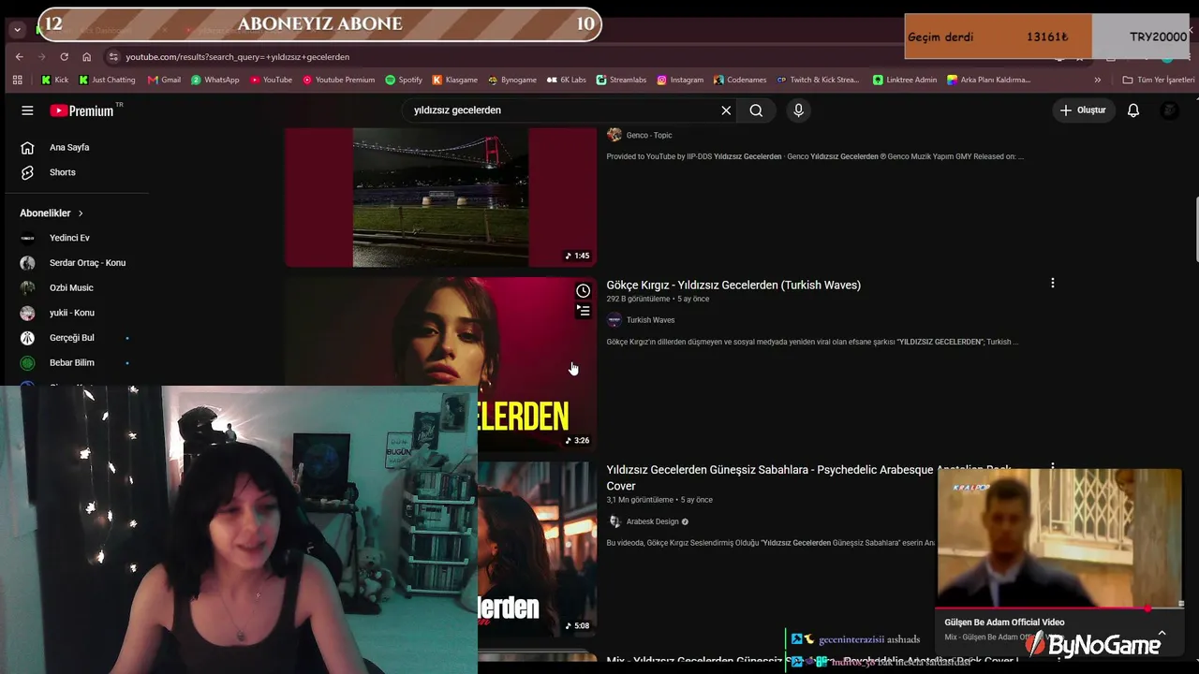Open the account avatar menu
The height and width of the screenshot is (674, 1199).
point(1169,110)
